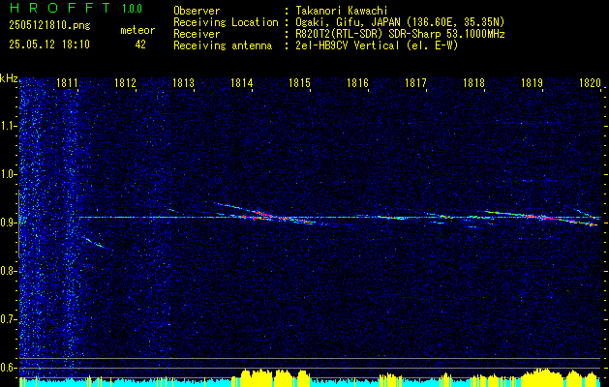The height and width of the screenshot is (387, 609).
Task: Click the 1814 time axis marker
Action: [x=242, y=82]
